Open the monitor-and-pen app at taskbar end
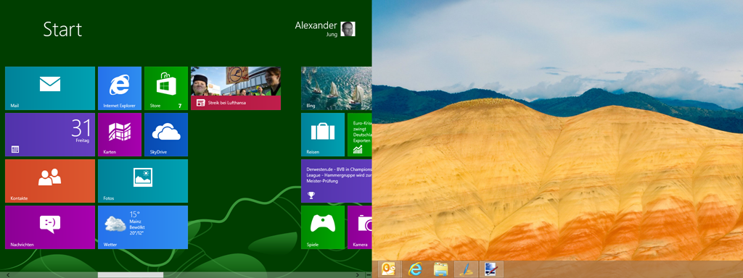743x278 pixels. click(491, 269)
